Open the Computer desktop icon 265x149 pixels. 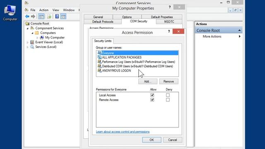10,12
